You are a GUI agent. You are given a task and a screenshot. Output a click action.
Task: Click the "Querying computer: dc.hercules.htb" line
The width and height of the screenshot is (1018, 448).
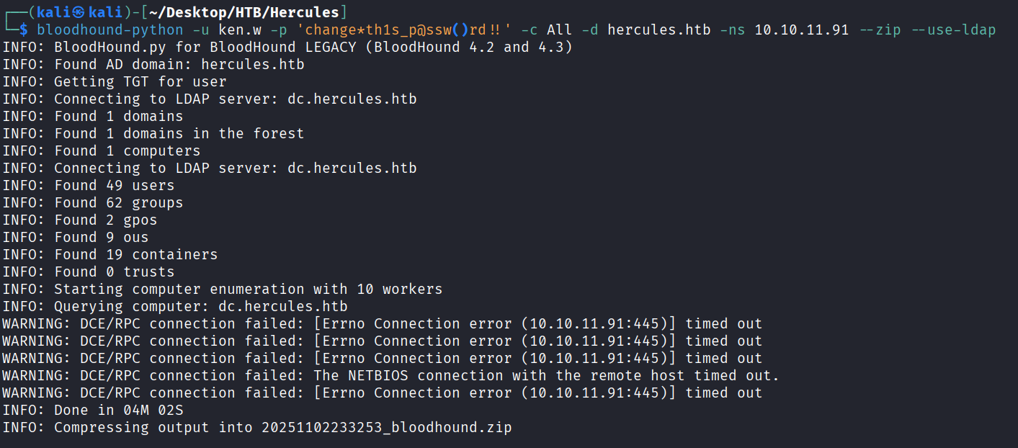[175, 306]
